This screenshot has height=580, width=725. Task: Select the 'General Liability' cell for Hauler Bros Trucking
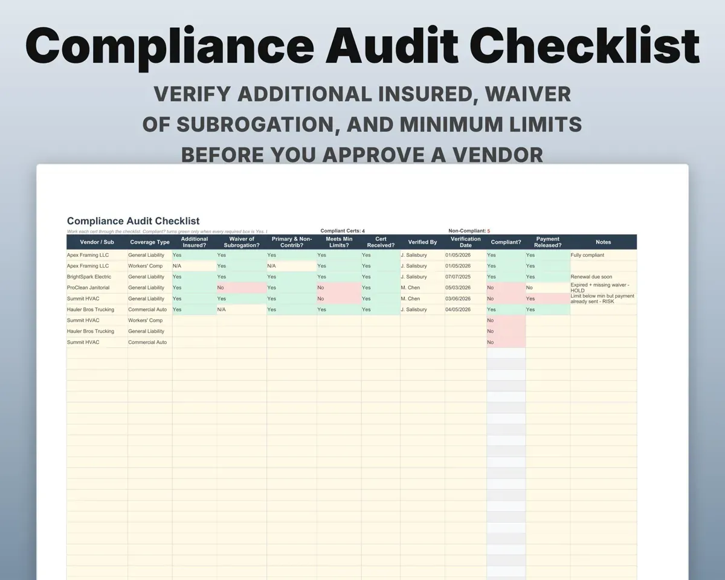coord(150,331)
